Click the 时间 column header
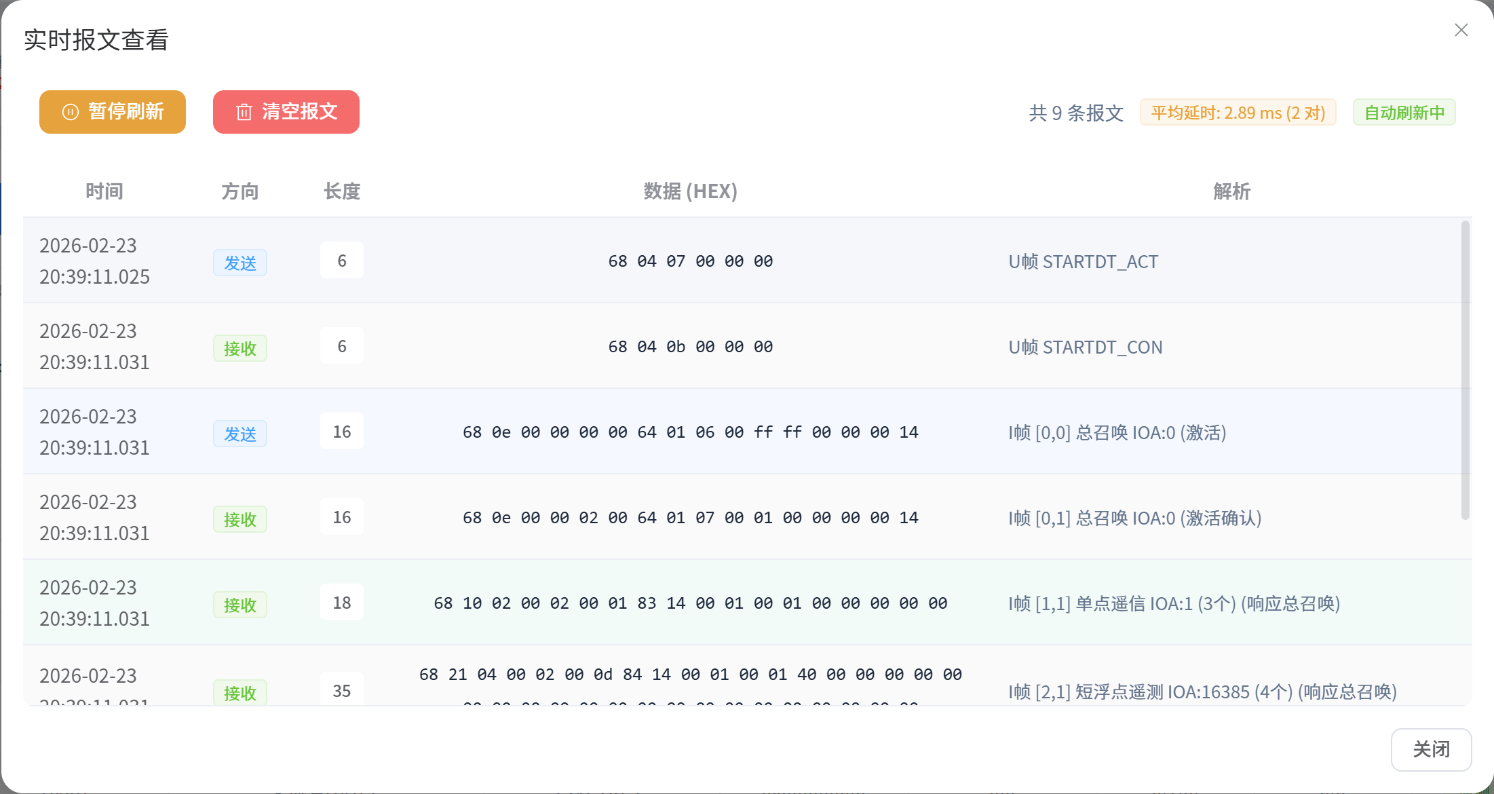Screen dimensions: 1494x794 (x=104, y=191)
